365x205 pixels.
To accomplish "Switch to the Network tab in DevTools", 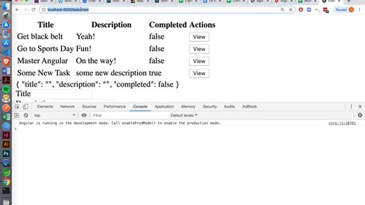I will coord(67,106).
